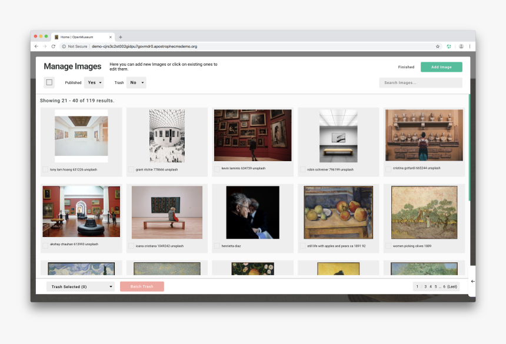506x344 pixels.
Task: Open the green browser extension icon
Action: click(x=448, y=46)
